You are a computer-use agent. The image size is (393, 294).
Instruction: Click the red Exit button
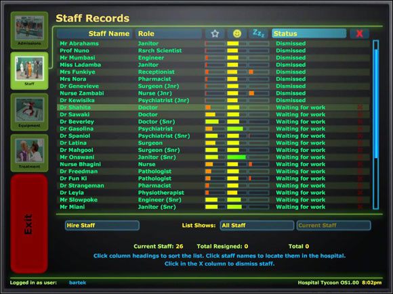[29, 224]
